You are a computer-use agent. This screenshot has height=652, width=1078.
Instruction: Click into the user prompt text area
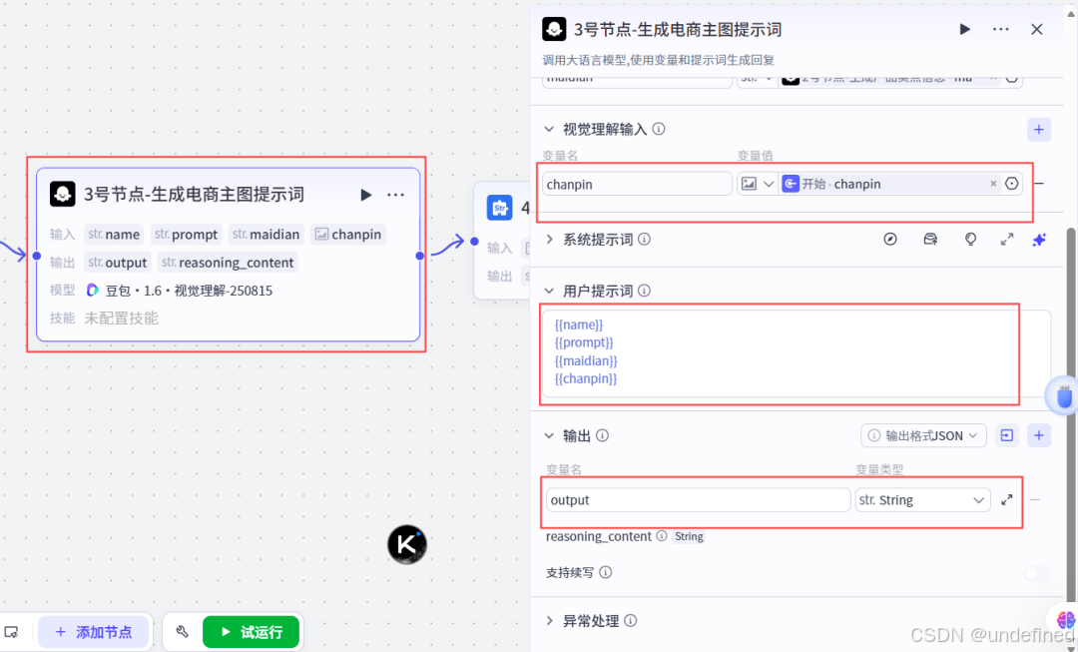(x=797, y=353)
